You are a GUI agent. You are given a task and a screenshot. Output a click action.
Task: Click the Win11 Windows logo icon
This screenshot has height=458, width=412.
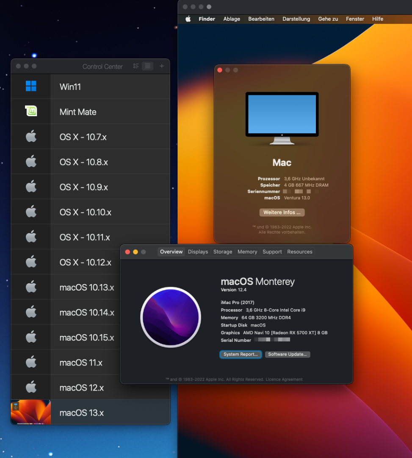tap(31, 87)
